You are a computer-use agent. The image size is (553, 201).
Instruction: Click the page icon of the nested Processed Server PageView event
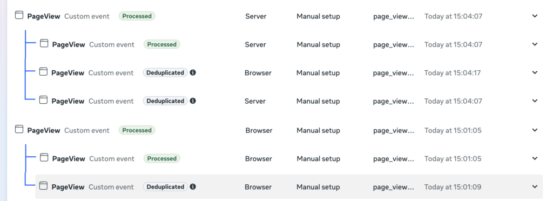point(44,43)
